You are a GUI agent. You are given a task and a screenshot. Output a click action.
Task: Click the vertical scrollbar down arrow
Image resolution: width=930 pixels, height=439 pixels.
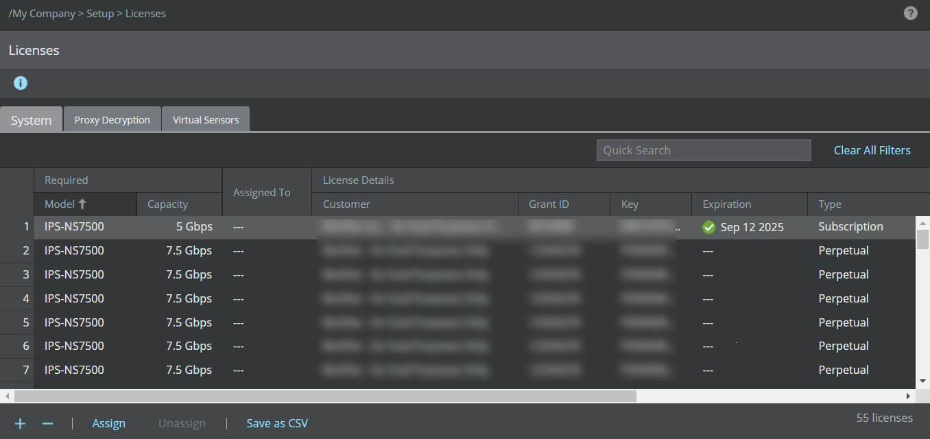point(923,381)
